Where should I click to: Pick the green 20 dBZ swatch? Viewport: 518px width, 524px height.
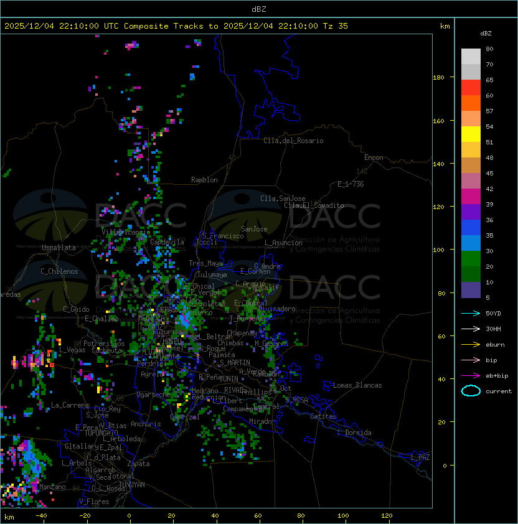point(471,259)
